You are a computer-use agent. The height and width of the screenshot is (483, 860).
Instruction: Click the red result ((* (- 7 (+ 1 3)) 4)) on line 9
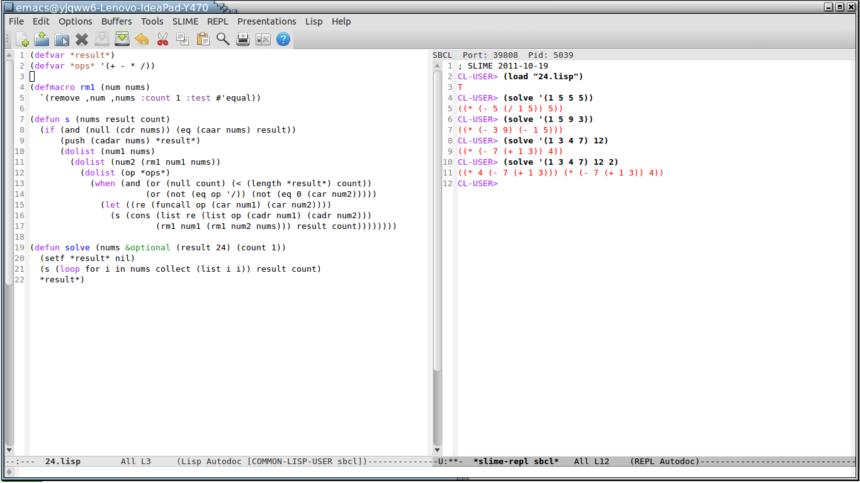click(511, 152)
